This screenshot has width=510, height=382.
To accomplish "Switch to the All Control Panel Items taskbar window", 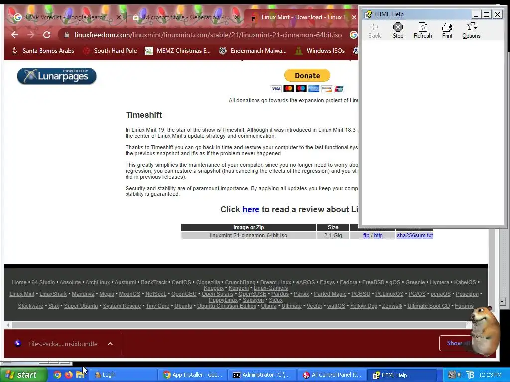I will (x=332, y=375).
